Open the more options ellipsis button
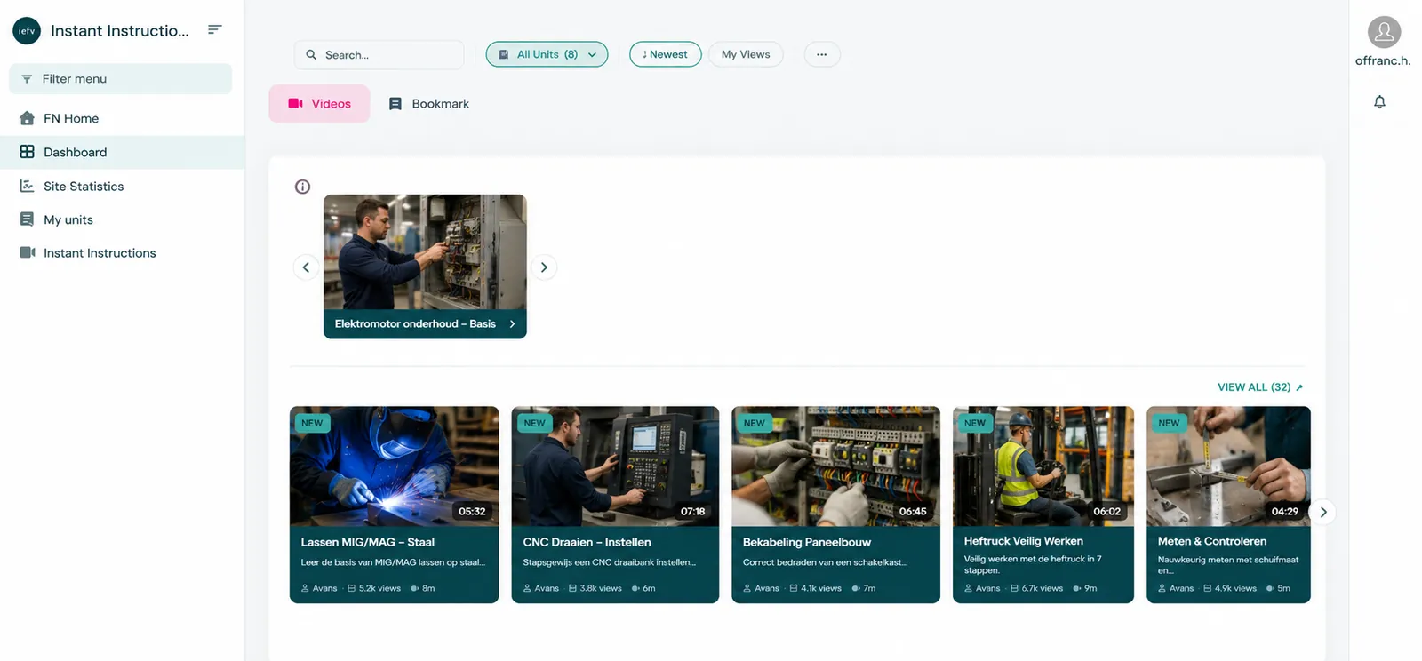Screen dimensions: 1422x661 tap(822, 54)
